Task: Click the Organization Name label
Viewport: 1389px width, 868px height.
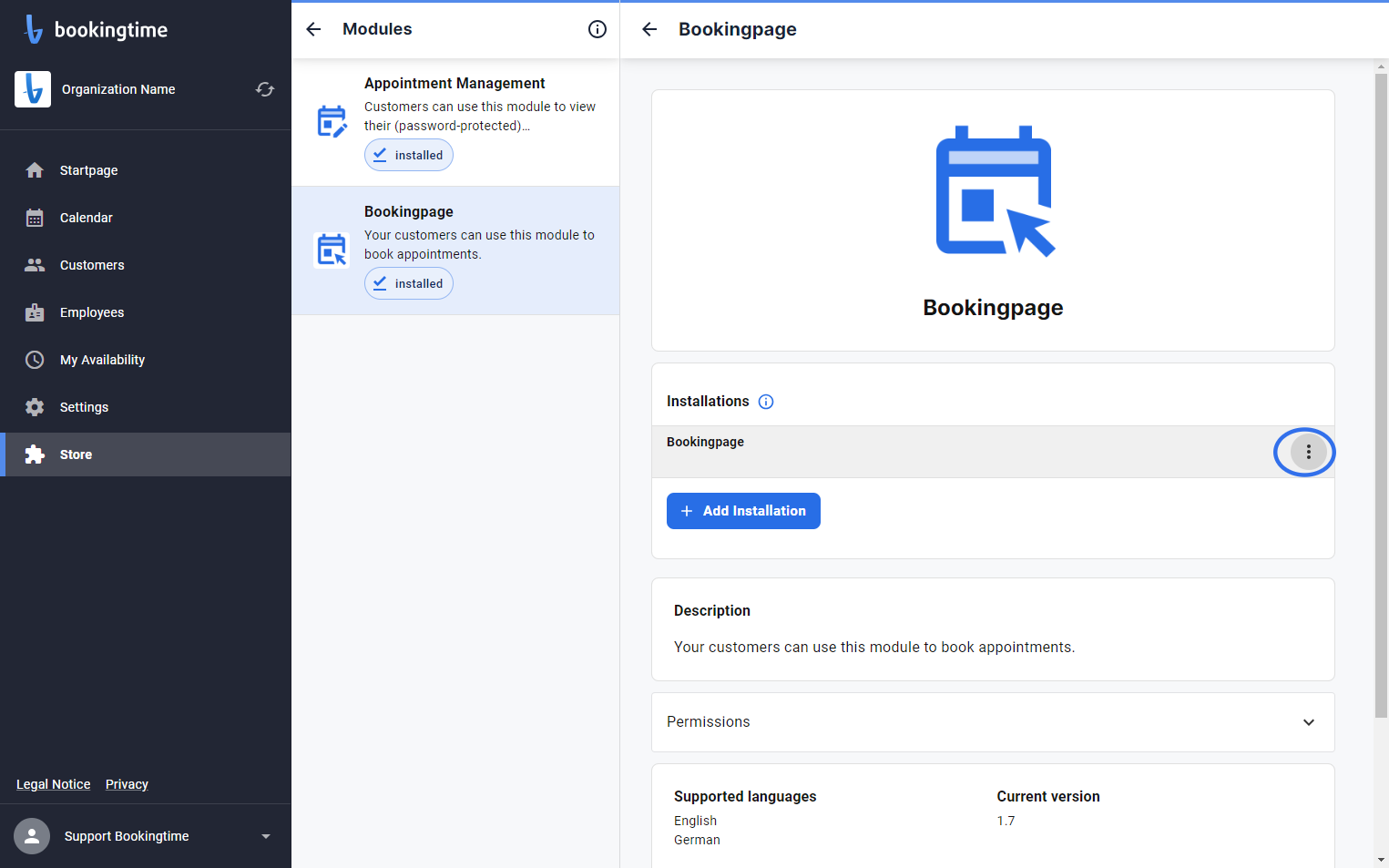Action: [118, 89]
